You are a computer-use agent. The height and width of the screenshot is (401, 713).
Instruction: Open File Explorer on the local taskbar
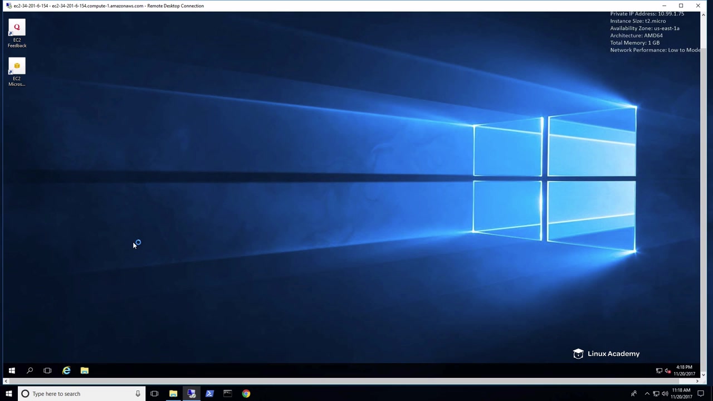(x=173, y=394)
